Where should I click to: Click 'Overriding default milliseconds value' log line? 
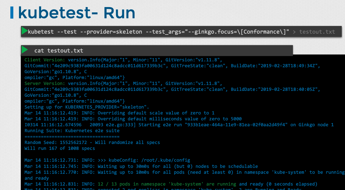click(x=133, y=119)
